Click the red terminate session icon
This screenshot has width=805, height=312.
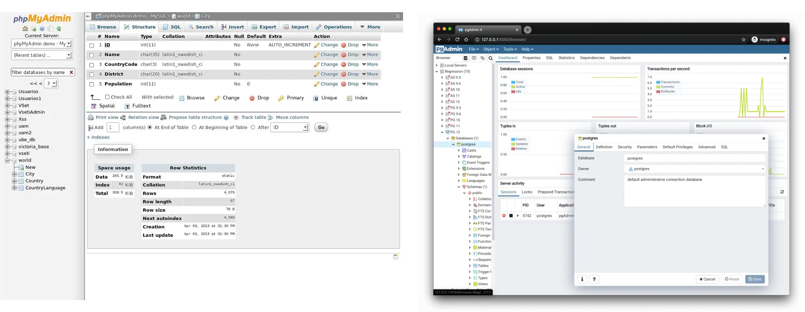[504, 215]
